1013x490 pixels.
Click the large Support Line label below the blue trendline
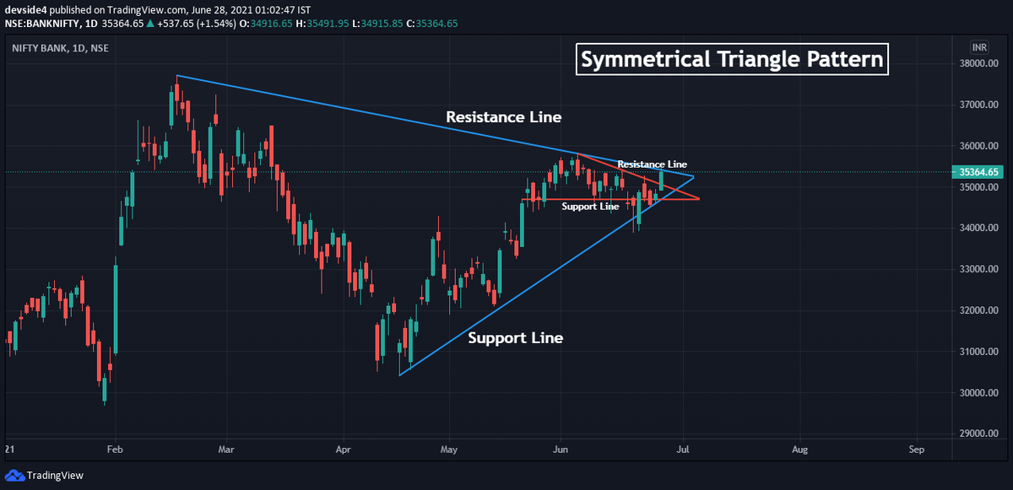point(515,338)
